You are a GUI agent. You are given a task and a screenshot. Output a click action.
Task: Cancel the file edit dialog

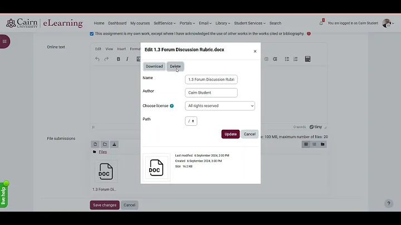(x=250, y=134)
